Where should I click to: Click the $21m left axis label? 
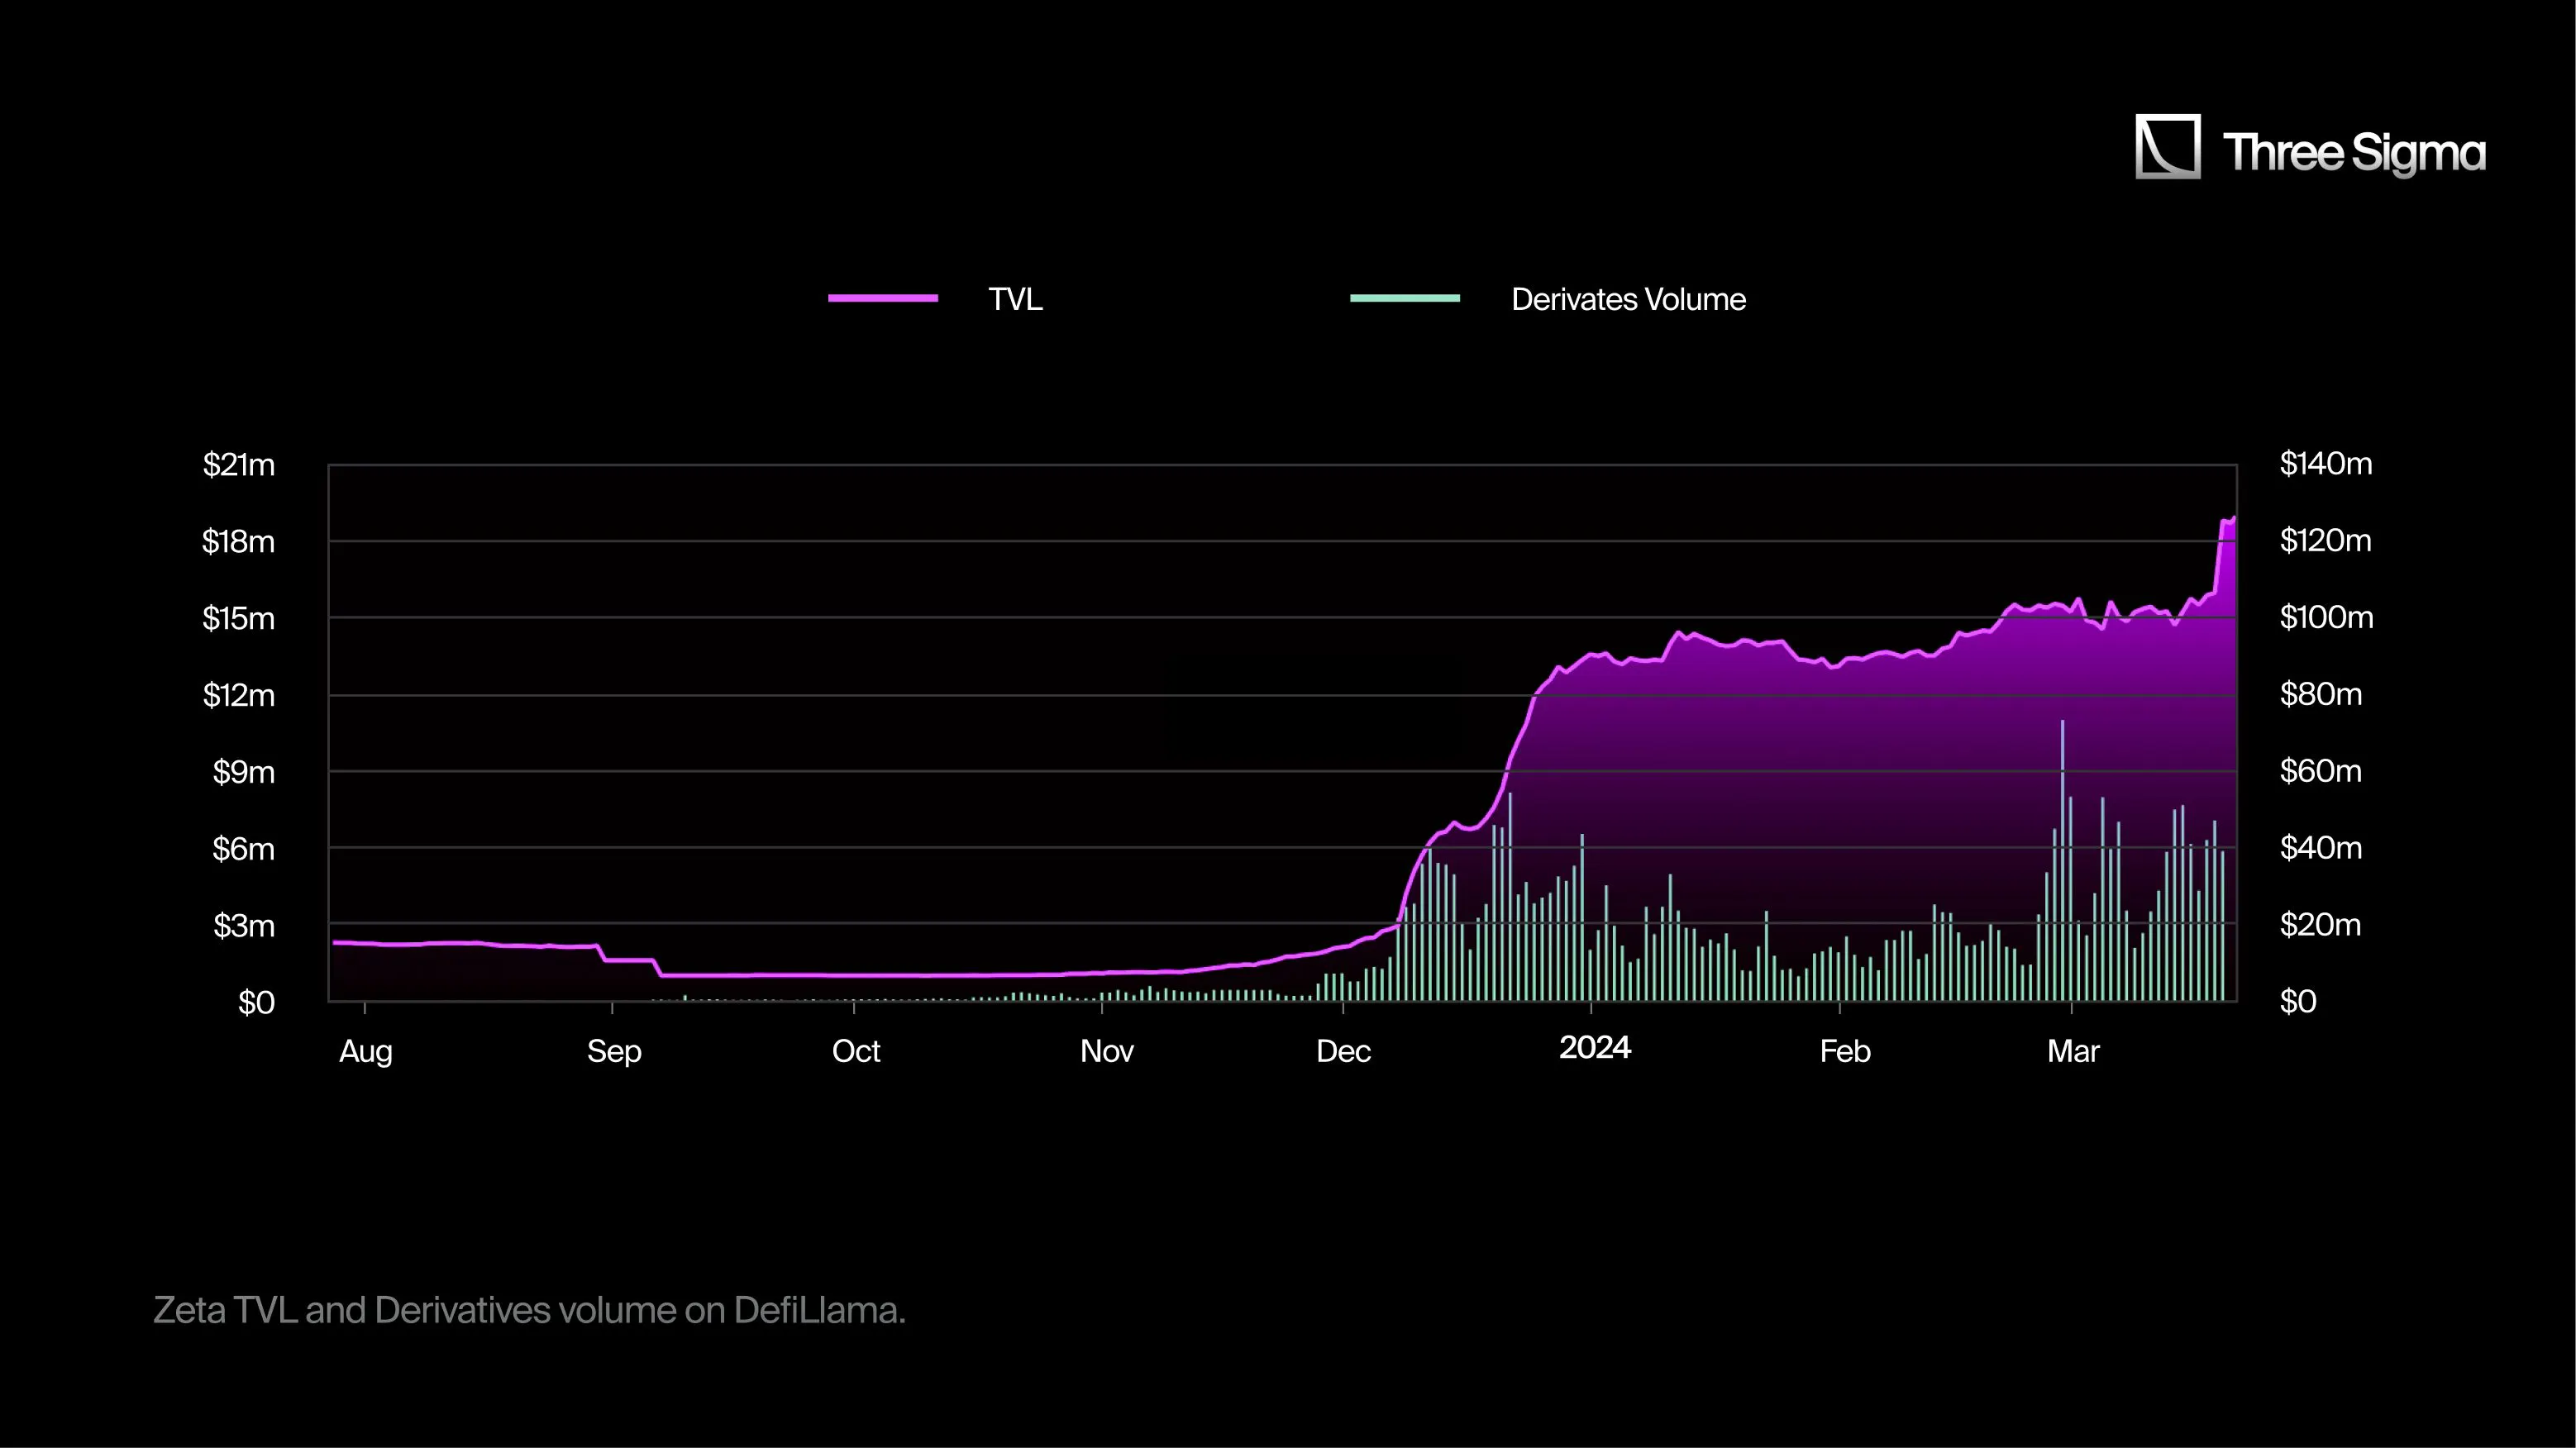[x=239, y=465]
